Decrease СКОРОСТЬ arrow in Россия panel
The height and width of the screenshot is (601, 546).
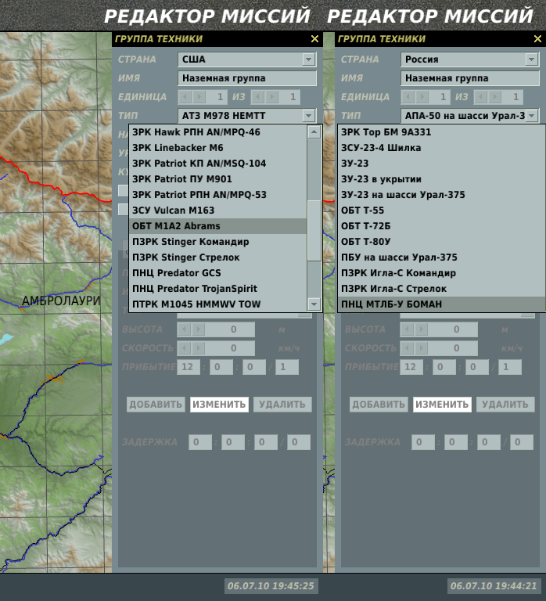[408, 348]
